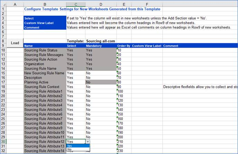The height and width of the screenshot is (154, 238).
Task: Click the 'Configure Template Settings' title
Action: (92, 9)
